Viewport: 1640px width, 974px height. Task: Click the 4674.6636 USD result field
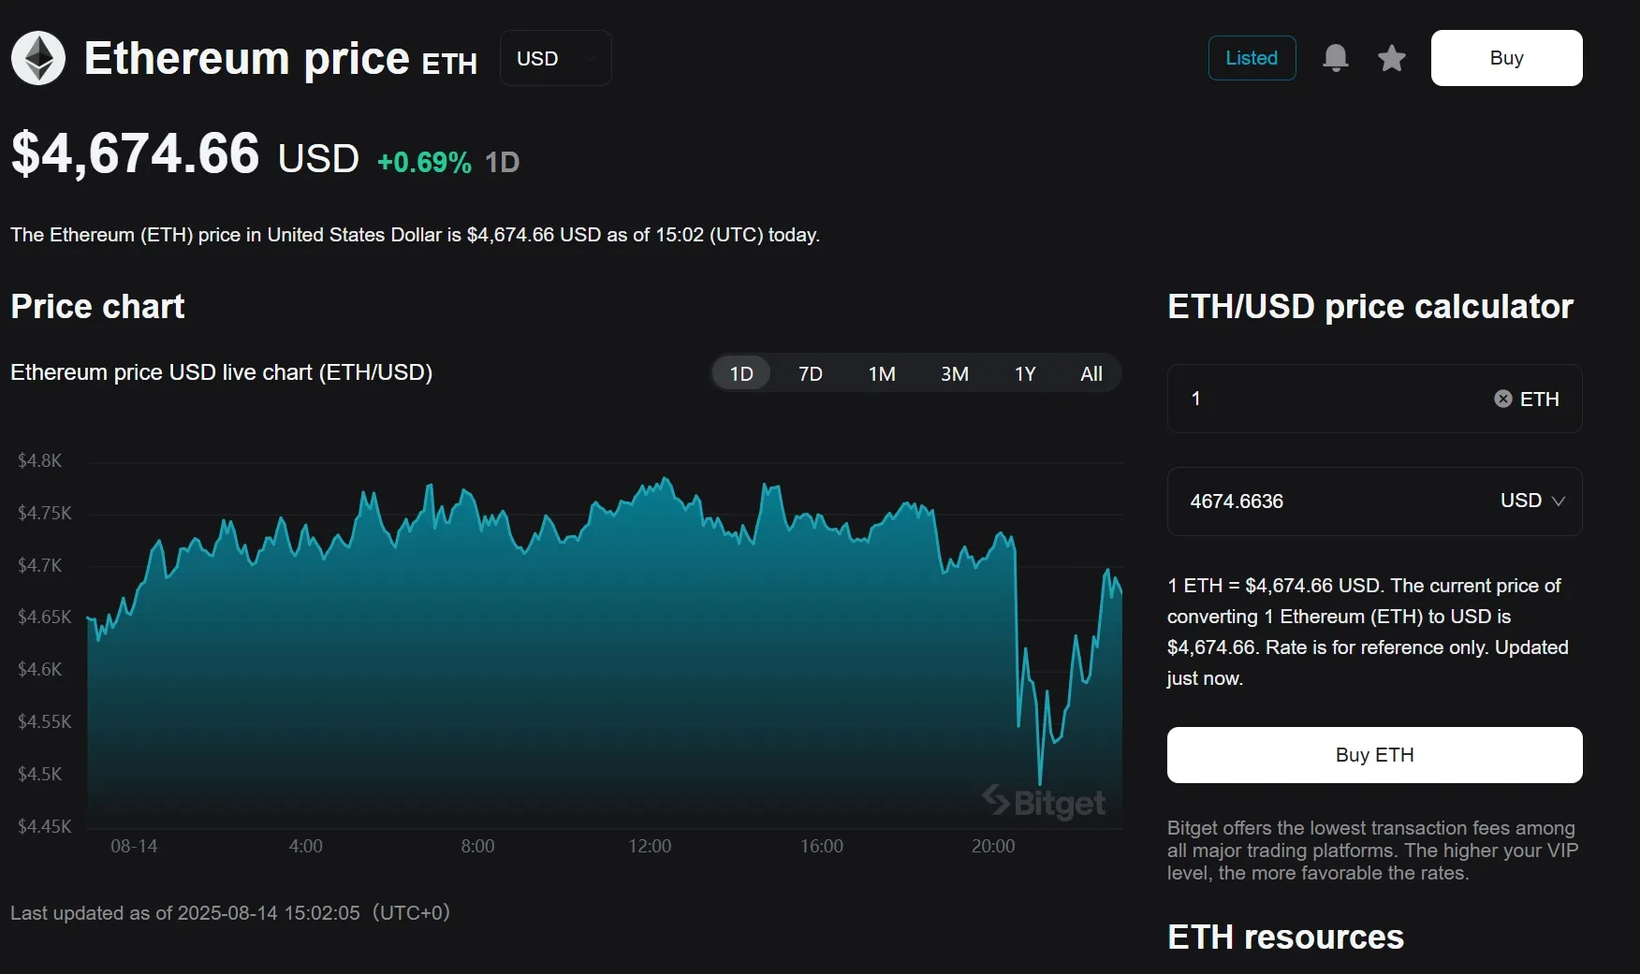[x=1329, y=502]
